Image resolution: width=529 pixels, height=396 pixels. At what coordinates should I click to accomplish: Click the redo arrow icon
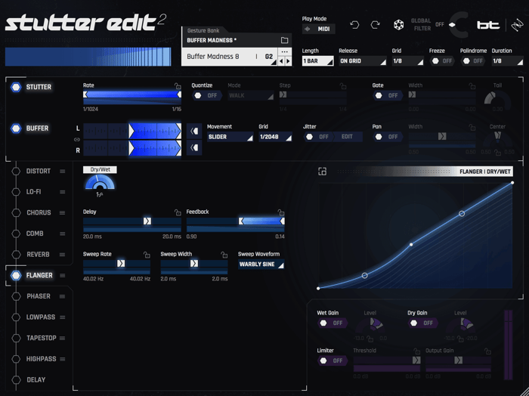tap(375, 25)
